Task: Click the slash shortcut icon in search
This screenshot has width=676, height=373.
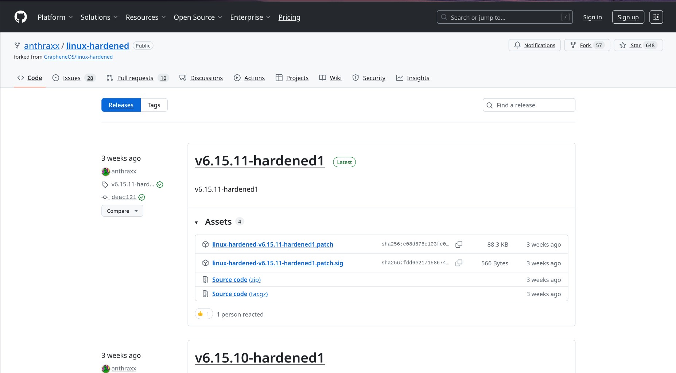Action: (x=566, y=17)
